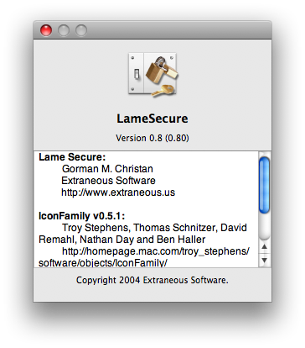The width and height of the screenshot is (305, 348).
Task: Click the scroll down arrow in the credits
Action: (264, 260)
